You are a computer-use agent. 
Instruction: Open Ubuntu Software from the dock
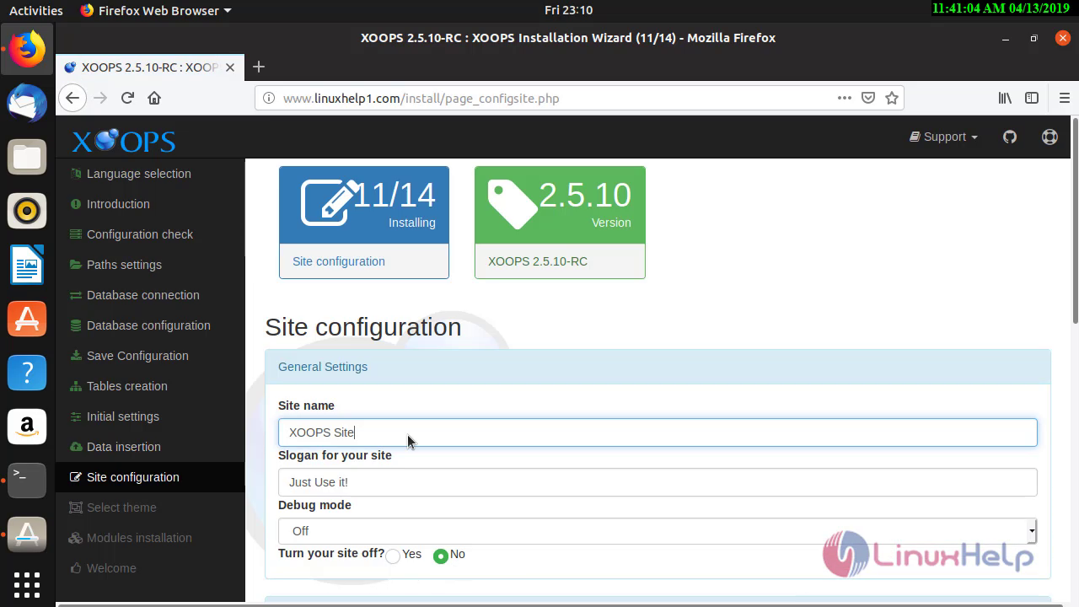(27, 319)
